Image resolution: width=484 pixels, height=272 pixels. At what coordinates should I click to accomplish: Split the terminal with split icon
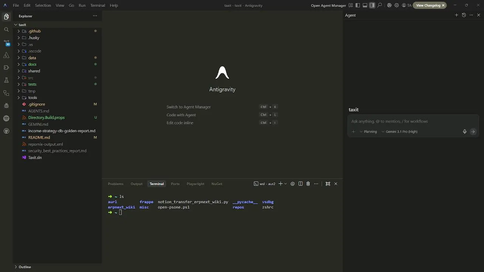[x=301, y=184]
